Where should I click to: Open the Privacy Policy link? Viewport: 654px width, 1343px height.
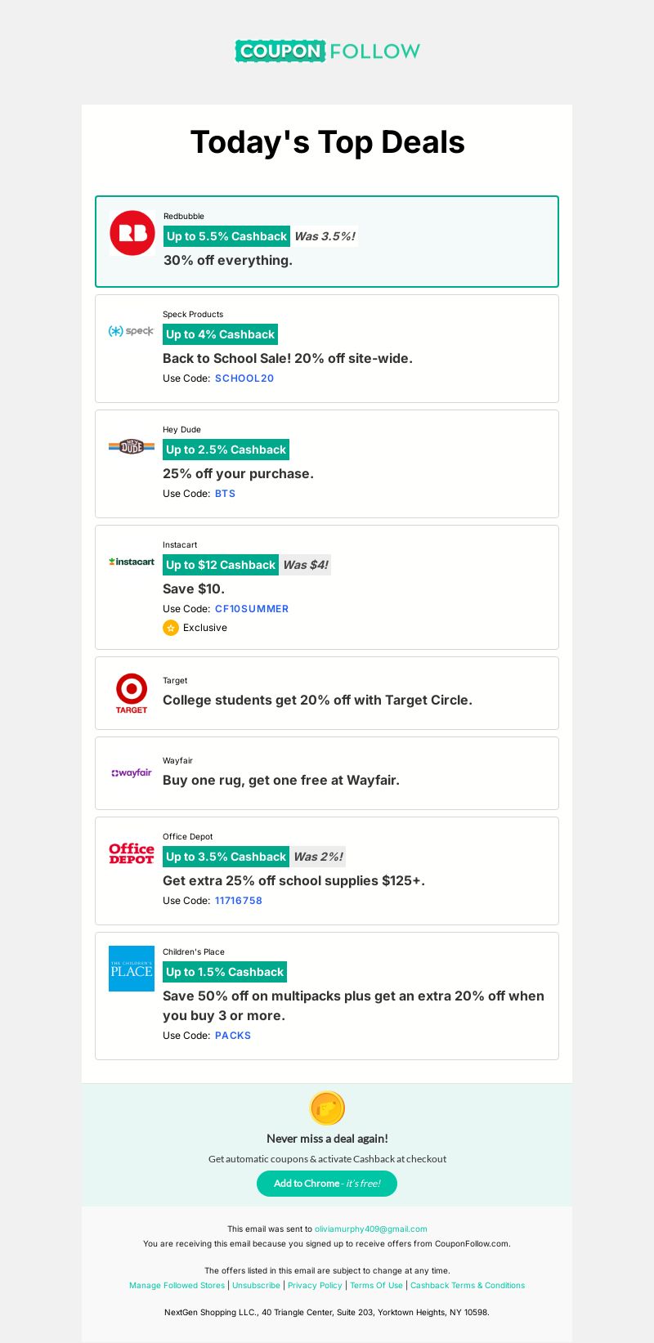pyautogui.click(x=315, y=1286)
